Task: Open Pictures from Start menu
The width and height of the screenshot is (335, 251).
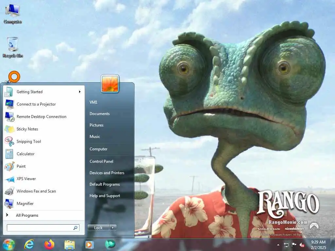Action: (x=97, y=125)
